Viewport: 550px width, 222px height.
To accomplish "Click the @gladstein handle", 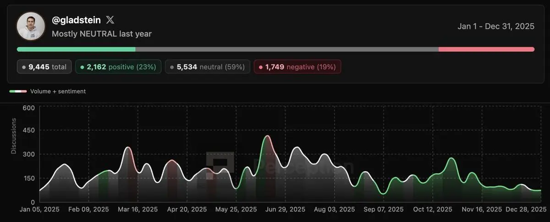I will coord(76,20).
